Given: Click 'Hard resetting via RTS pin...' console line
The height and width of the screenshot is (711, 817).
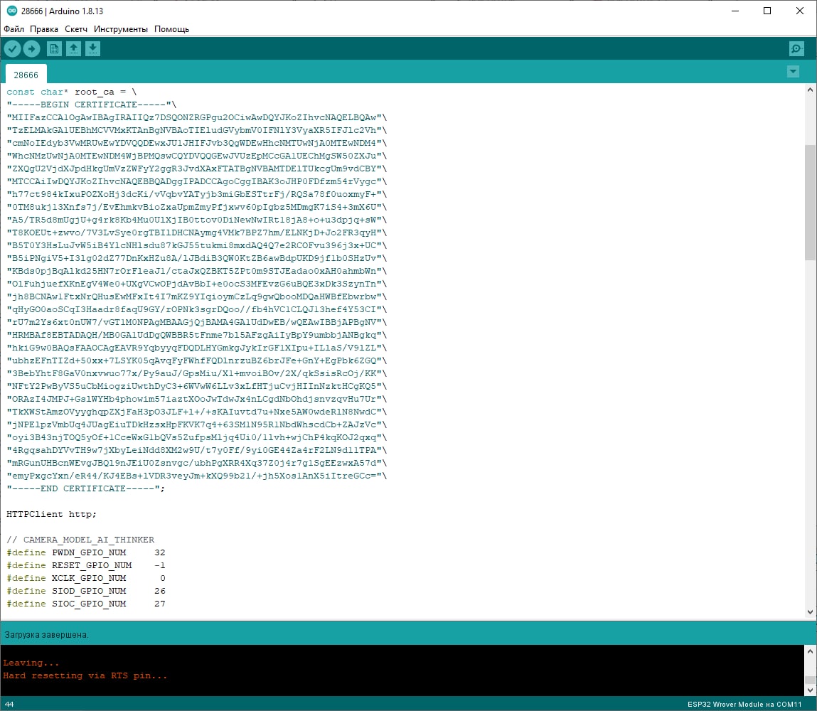Looking at the screenshot, I should (x=85, y=675).
